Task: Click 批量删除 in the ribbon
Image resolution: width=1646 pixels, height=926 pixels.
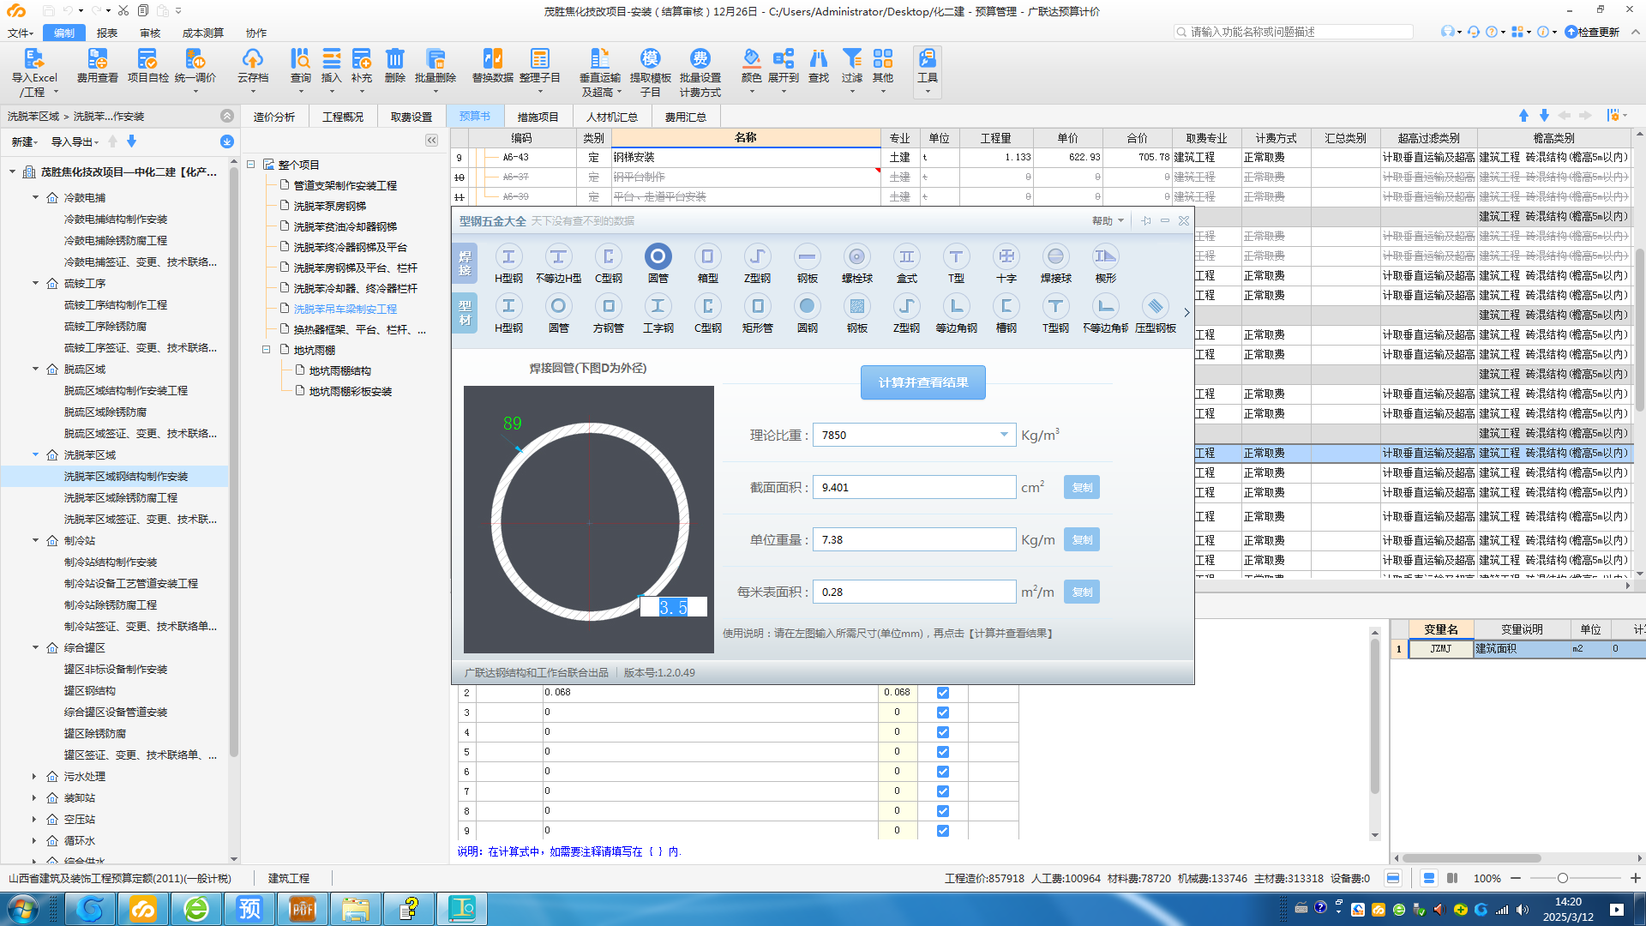Action: point(436,72)
